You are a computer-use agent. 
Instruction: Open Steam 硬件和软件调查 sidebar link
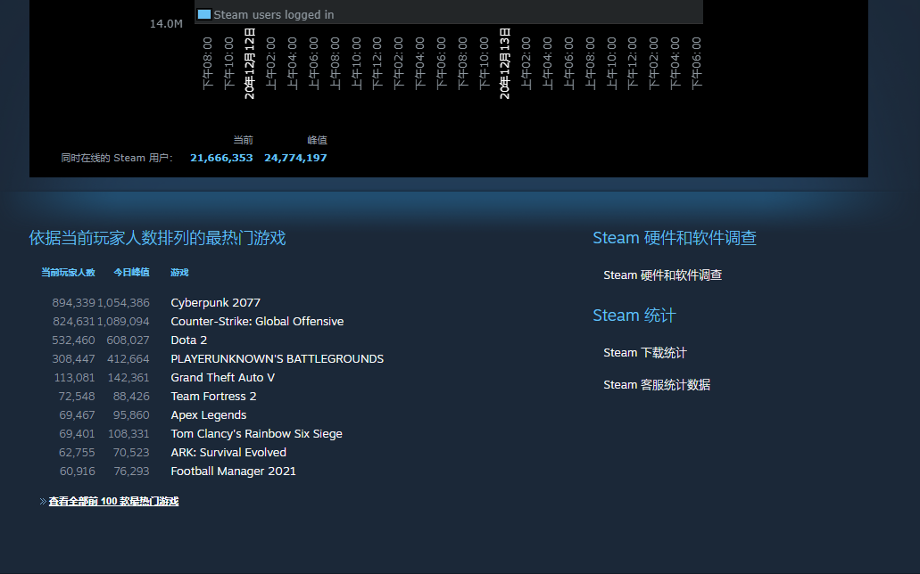pyautogui.click(x=662, y=275)
